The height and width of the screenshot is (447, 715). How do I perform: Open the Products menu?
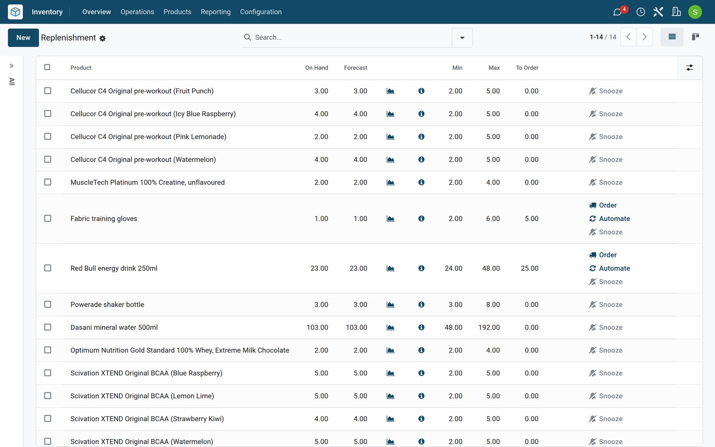click(x=177, y=12)
